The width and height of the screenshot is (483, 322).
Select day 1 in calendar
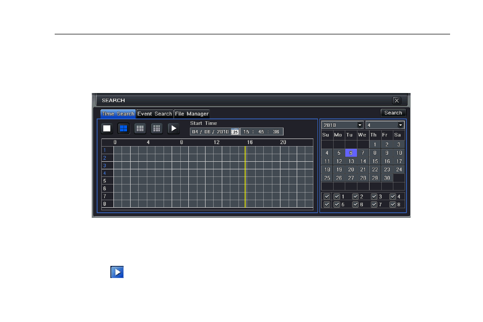(x=375, y=145)
